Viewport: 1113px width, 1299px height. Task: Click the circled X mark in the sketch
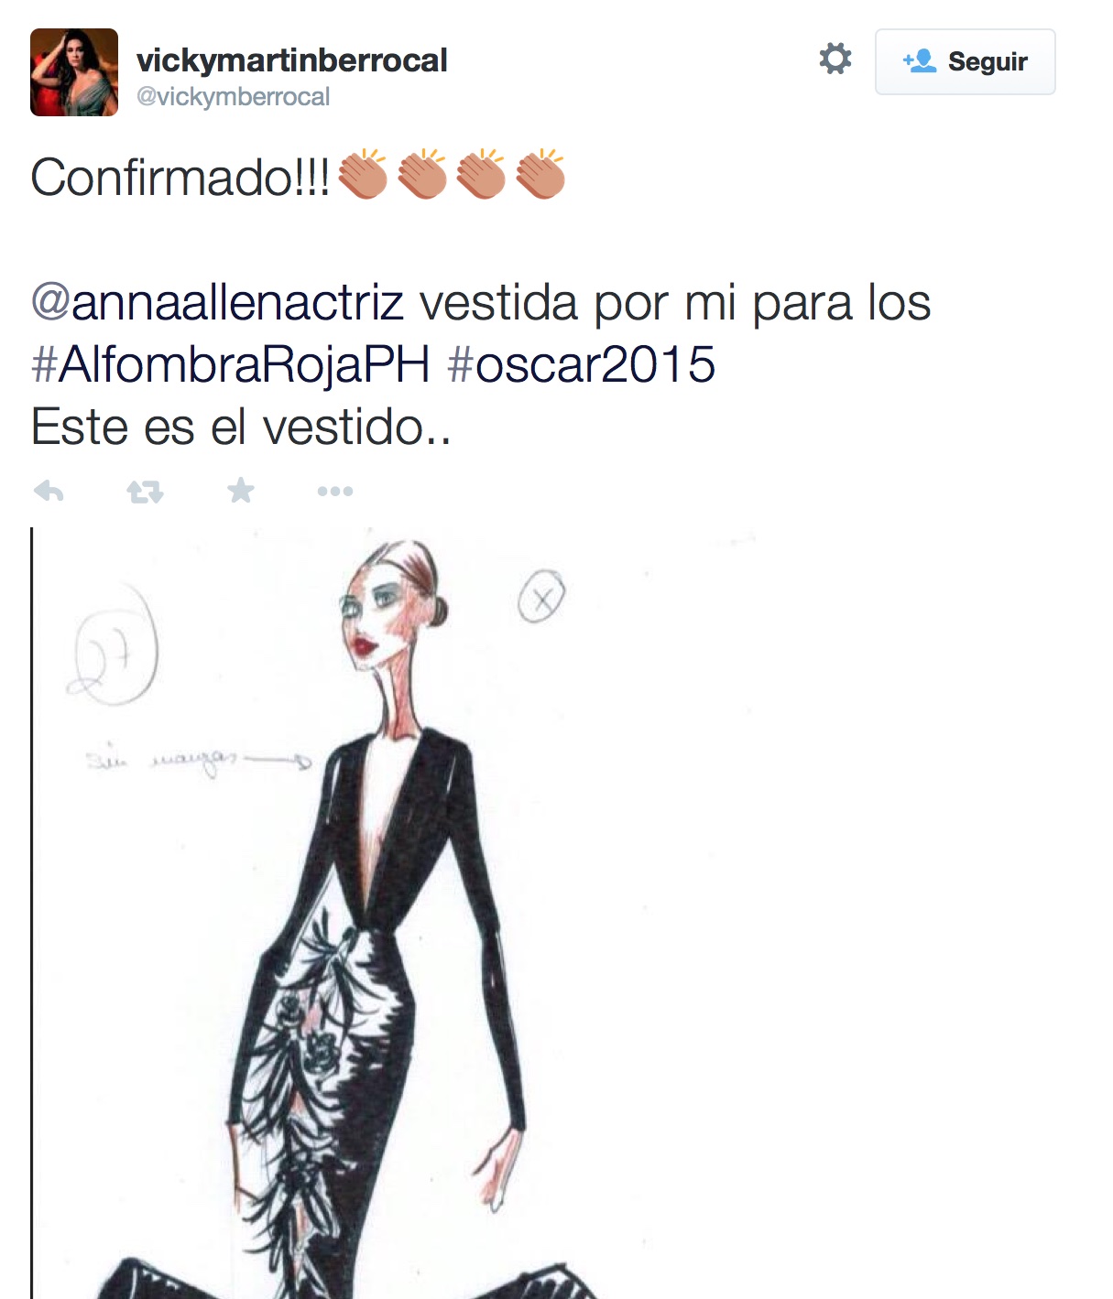coord(541,597)
